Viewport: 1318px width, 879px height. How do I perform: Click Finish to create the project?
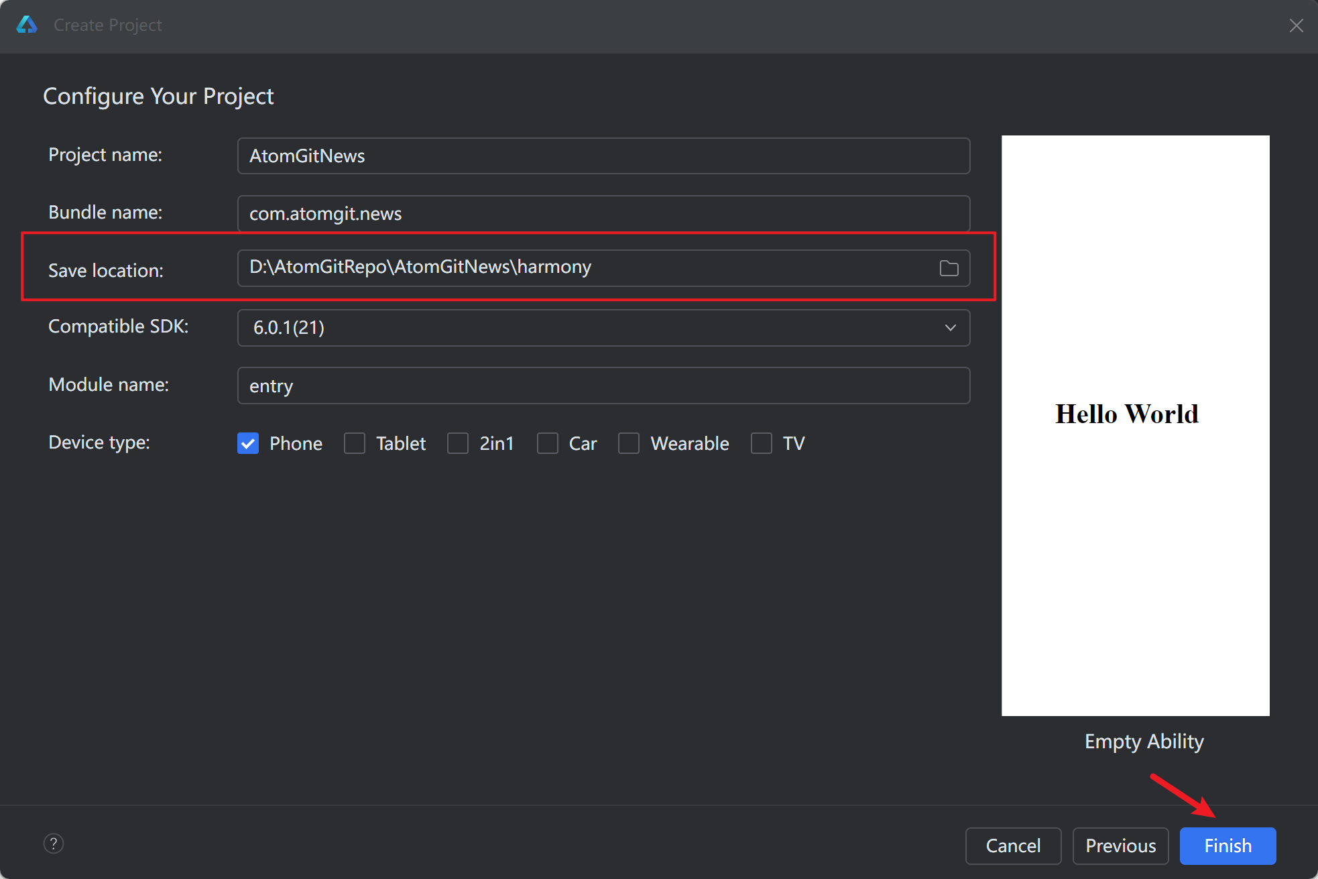tap(1227, 846)
